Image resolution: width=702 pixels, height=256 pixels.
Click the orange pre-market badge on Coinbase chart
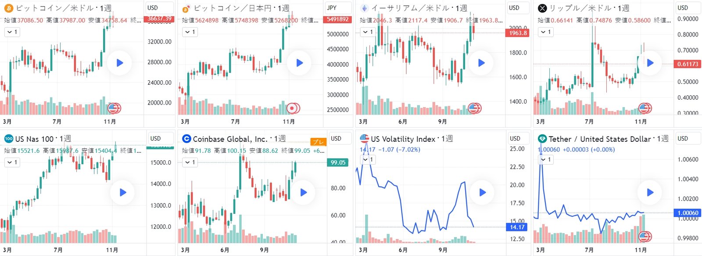click(x=318, y=142)
